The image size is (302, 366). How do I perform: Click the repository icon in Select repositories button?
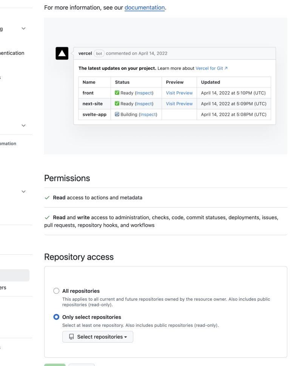[71, 337]
